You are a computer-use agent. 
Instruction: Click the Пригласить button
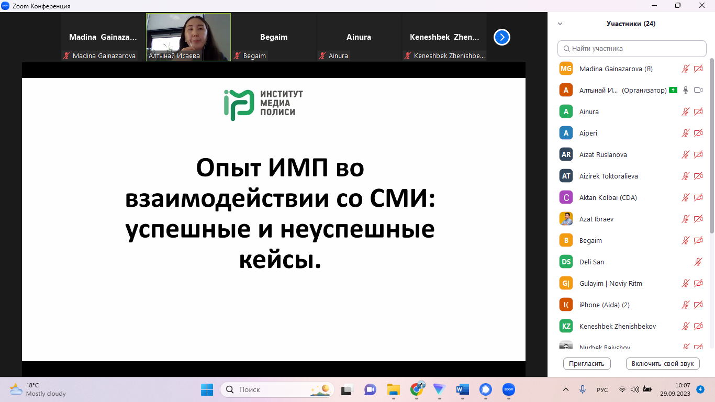[x=587, y=363]
